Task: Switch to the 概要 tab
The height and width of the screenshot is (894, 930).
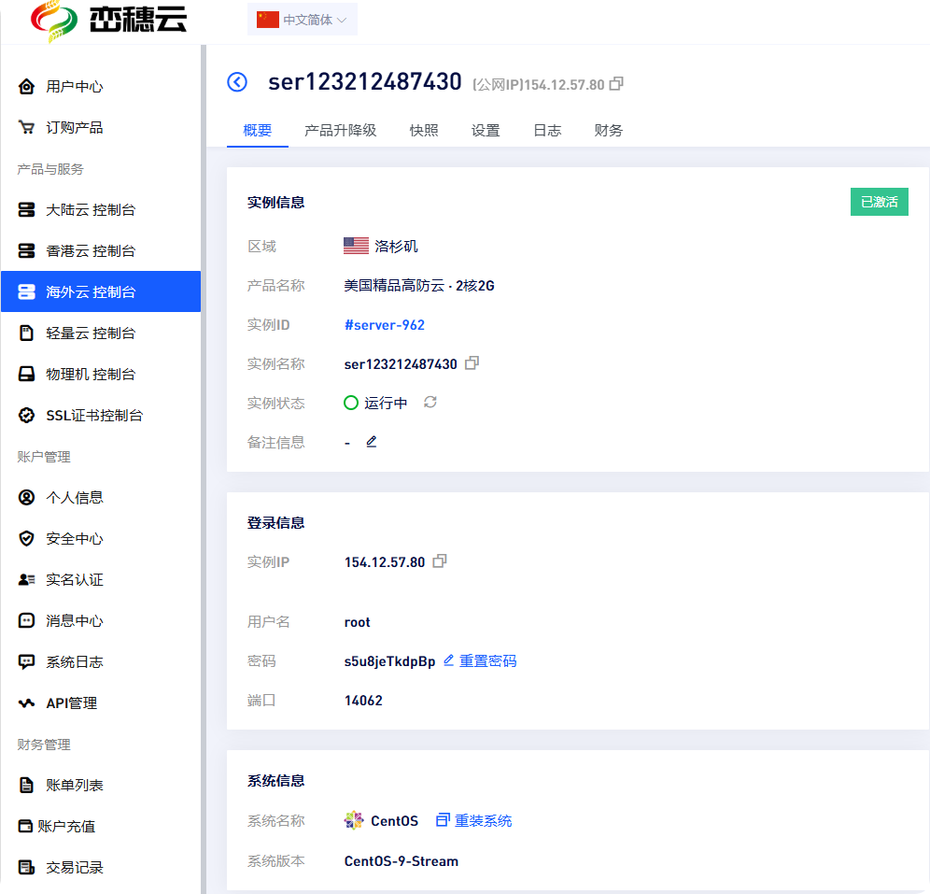Action: (x=258, y=130)
